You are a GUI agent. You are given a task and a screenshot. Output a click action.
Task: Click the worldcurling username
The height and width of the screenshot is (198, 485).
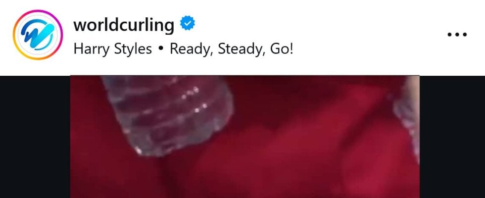[124, 25]
